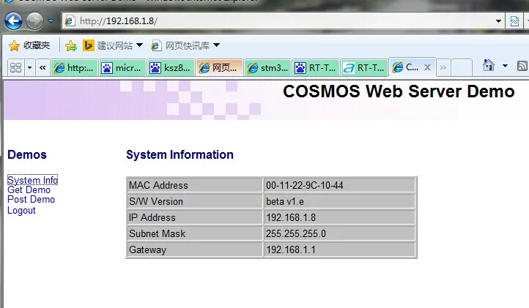Click the Logout link
This screenshot has height=308, width=529.
pyautogui.click(x=21, y=210)
